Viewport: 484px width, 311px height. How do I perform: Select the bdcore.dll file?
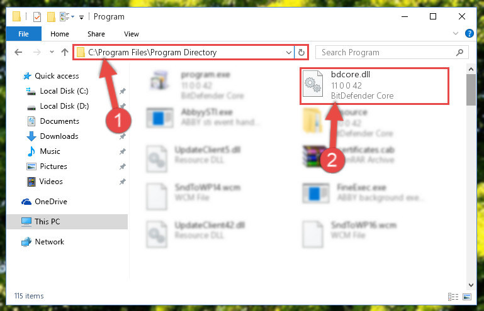click(374, 85)
